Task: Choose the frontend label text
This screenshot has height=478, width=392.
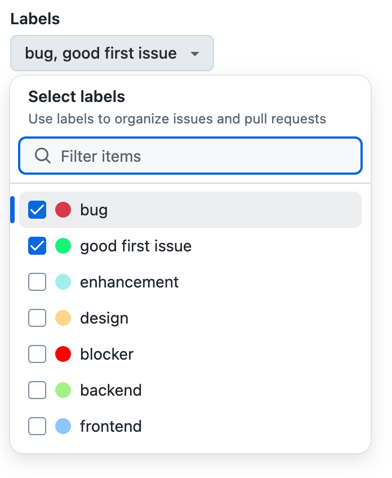Action: [111, 426]
